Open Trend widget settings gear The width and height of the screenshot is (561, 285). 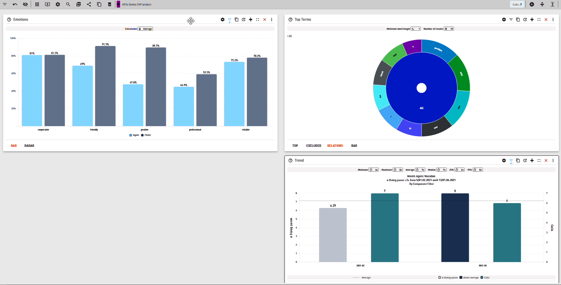pyautogui.click(x=504, y=161)
